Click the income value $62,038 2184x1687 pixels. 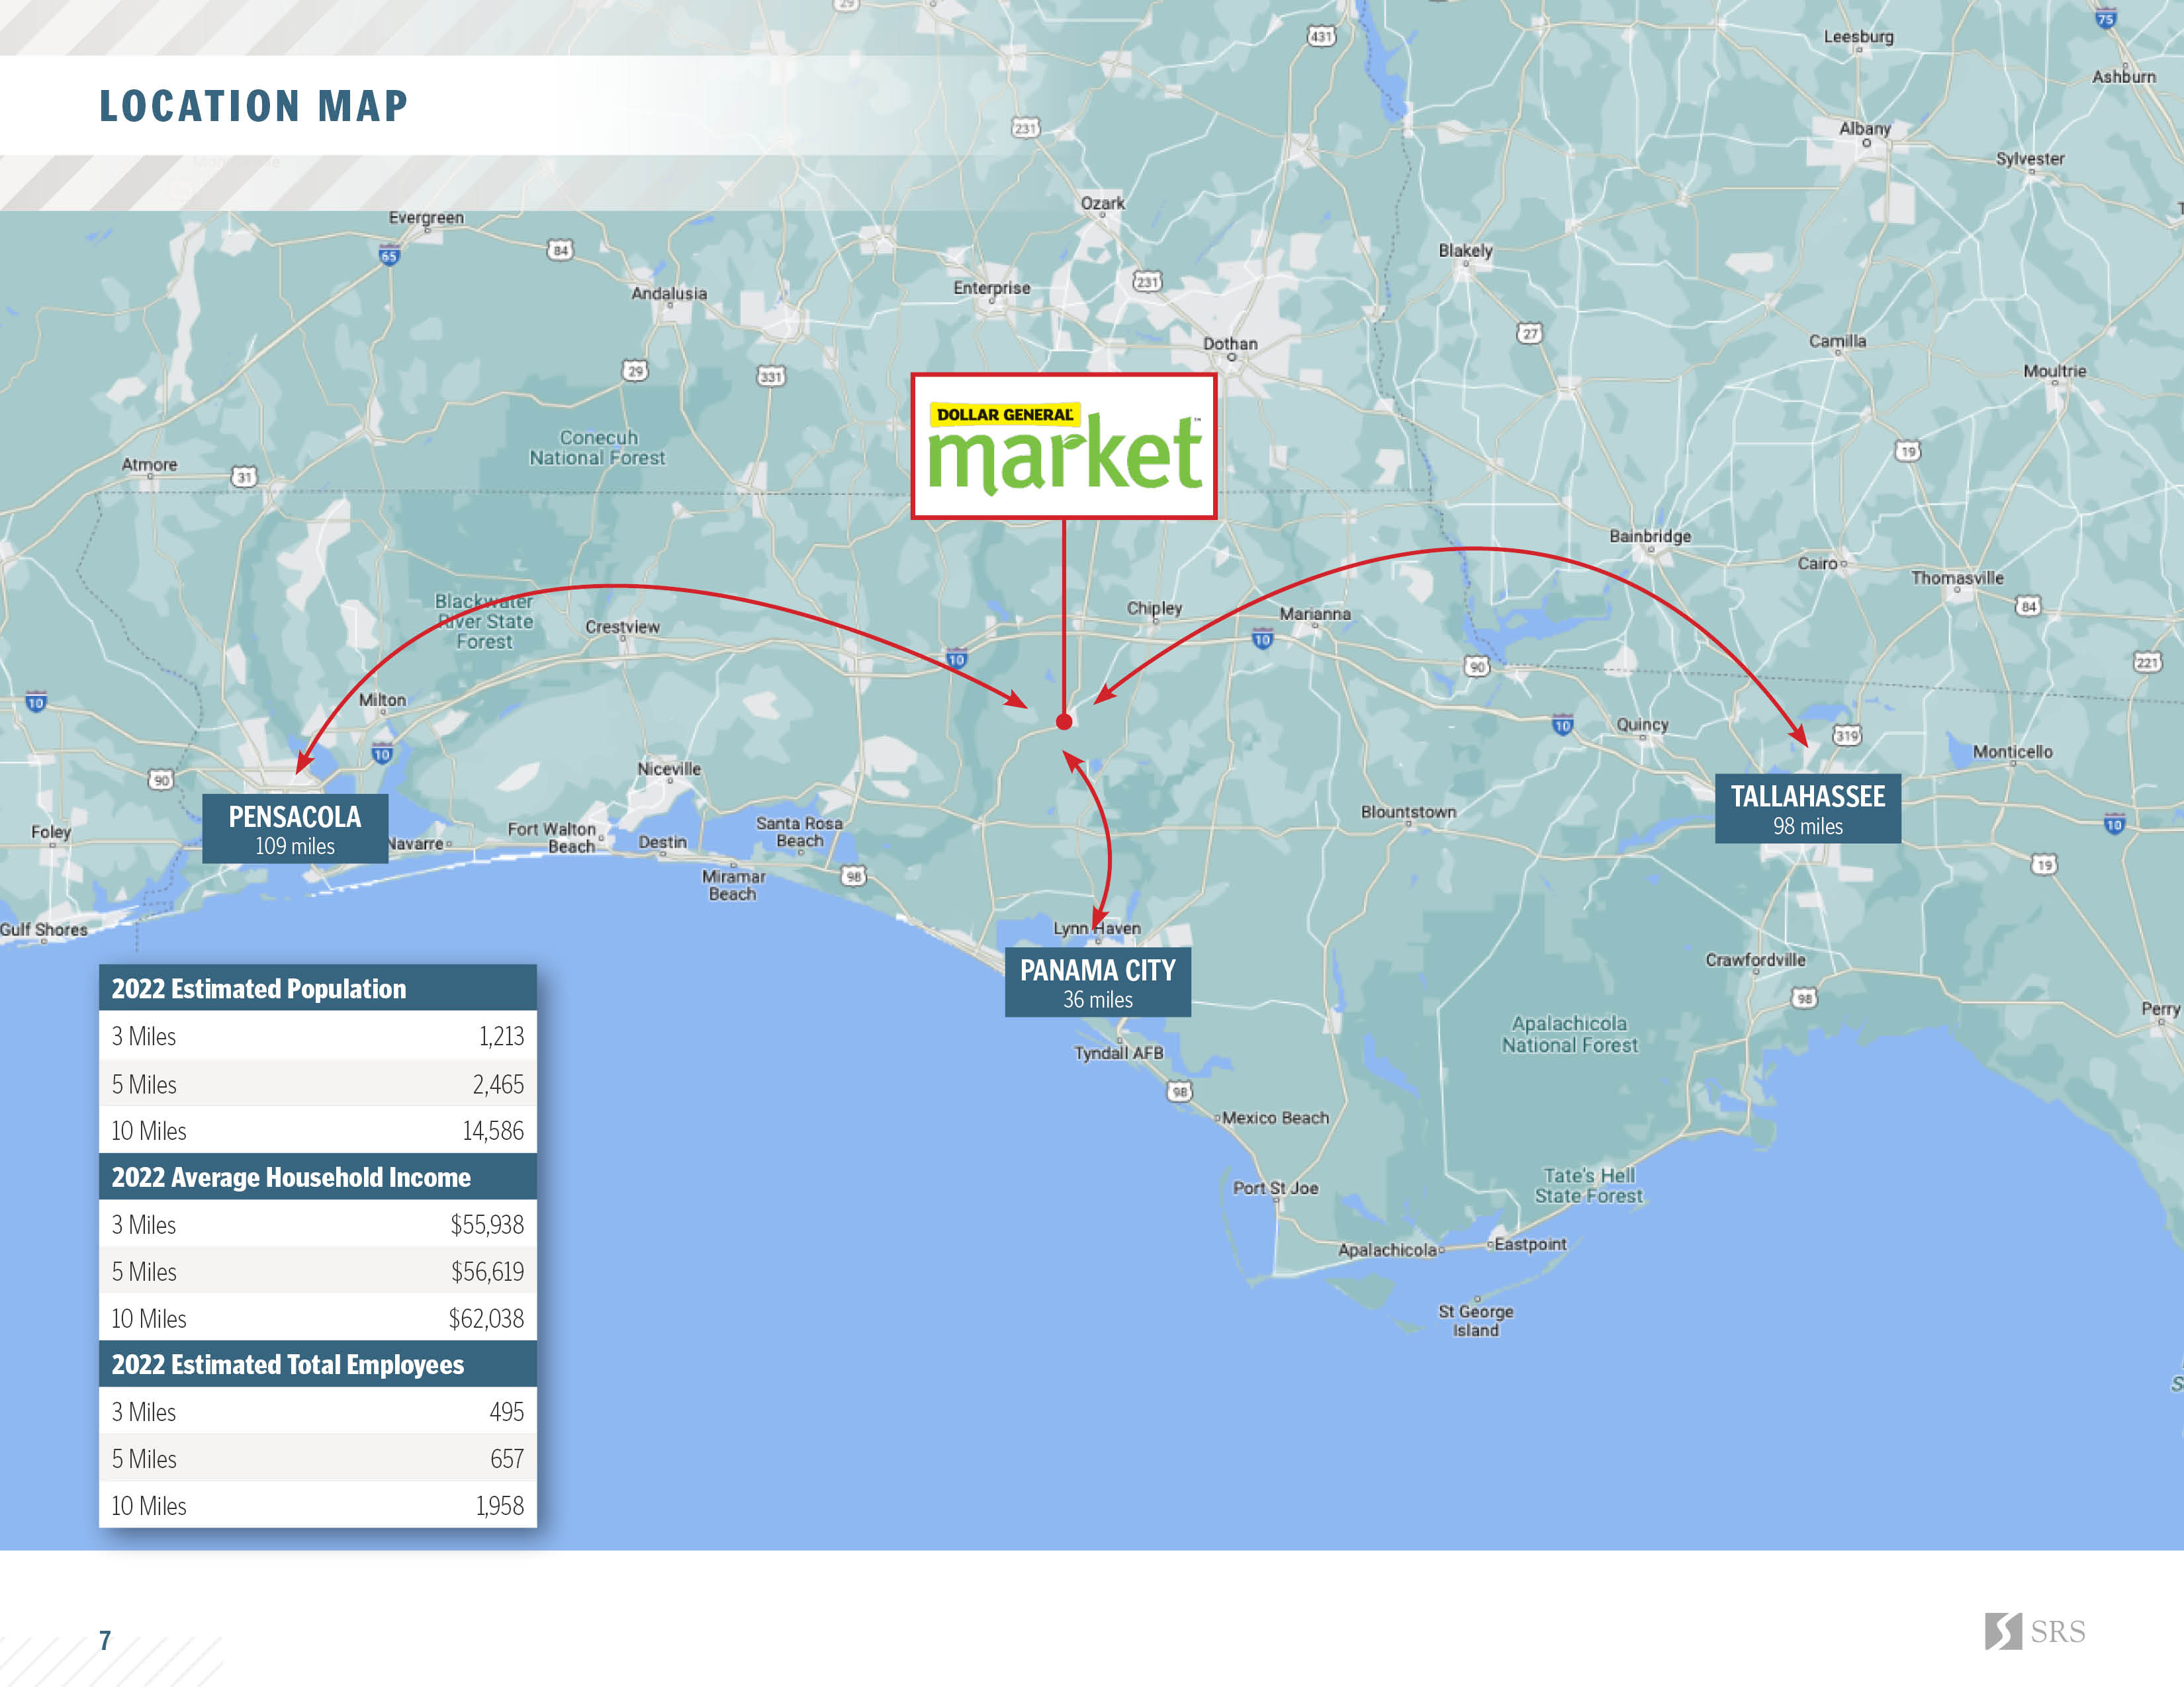tap(486, 1319)
